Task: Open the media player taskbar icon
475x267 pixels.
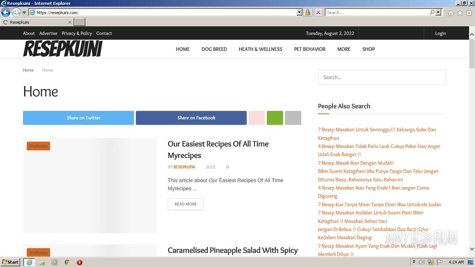Action: click(55, 262)
